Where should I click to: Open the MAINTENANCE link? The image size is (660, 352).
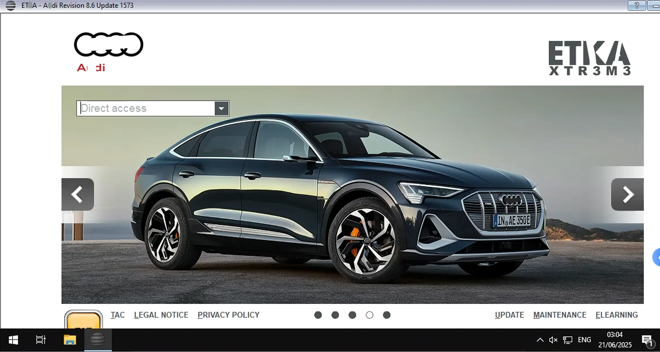click(x=560, y=315)
